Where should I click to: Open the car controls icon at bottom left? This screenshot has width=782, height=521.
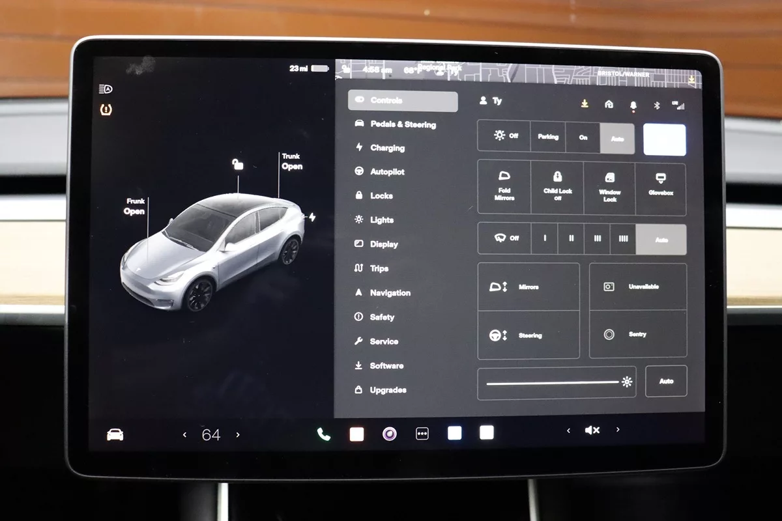[x=115, y=434]
